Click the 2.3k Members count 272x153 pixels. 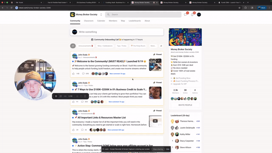pos(176,91)
